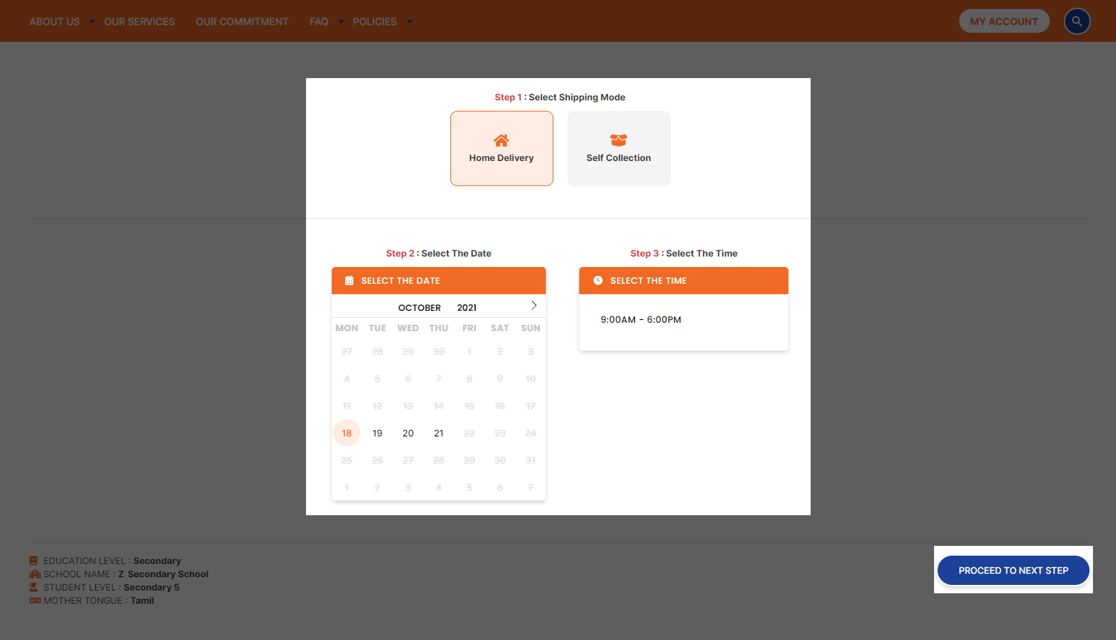Click the Select The Time orange header
The height and width of the screenshot is (640, 1116).
684,280
